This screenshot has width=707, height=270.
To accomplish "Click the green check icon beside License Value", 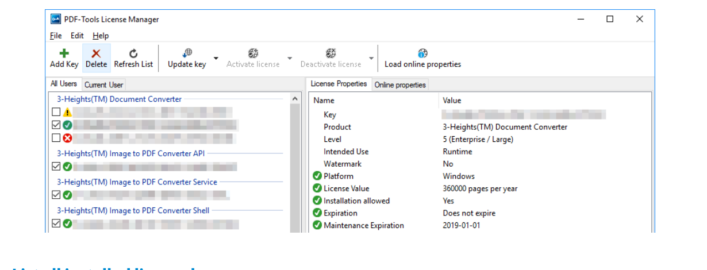I will (317, 188).
